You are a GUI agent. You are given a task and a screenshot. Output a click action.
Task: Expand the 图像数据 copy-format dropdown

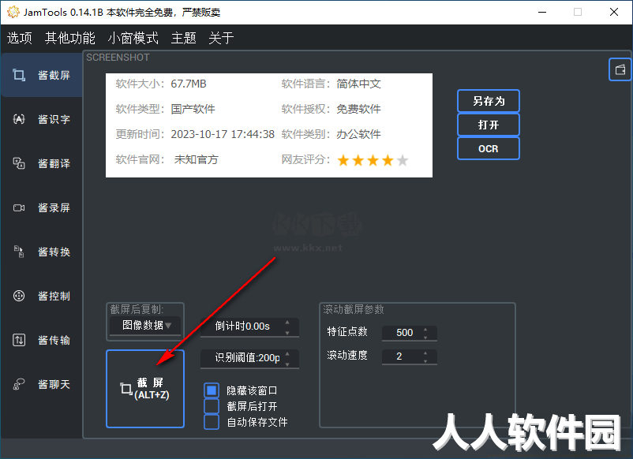click(x=146, y=325)
